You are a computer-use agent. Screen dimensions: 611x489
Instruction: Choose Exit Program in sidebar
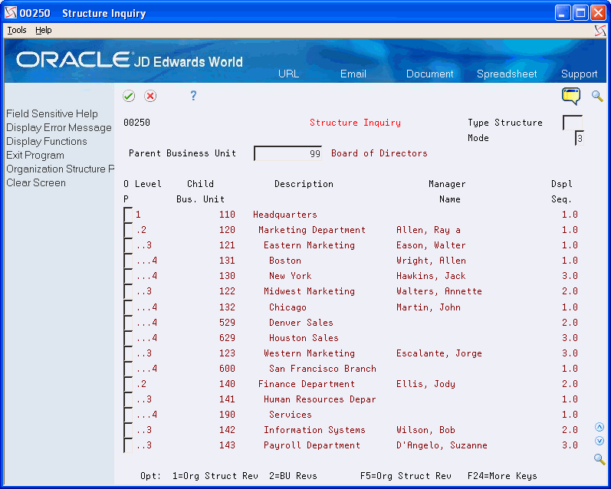[x=35, y=155]
